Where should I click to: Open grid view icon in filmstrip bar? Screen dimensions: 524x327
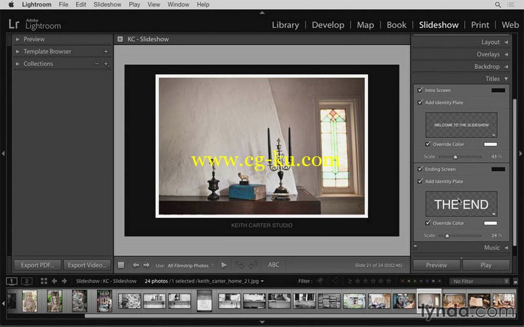click(44, 281)
